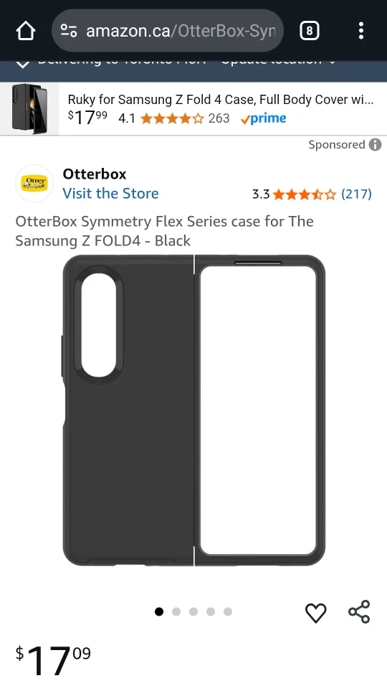Click the 3.3 star rating

pyautogui.click(x=294, y=194)
